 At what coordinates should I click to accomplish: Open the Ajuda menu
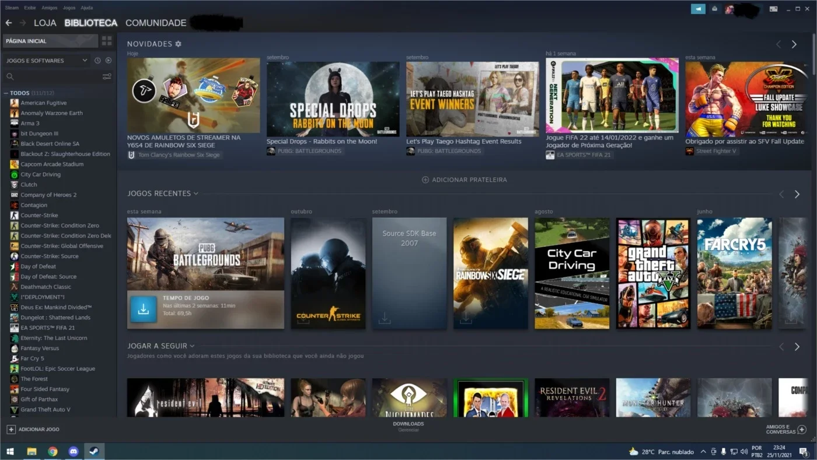click(x=86, y=8)
